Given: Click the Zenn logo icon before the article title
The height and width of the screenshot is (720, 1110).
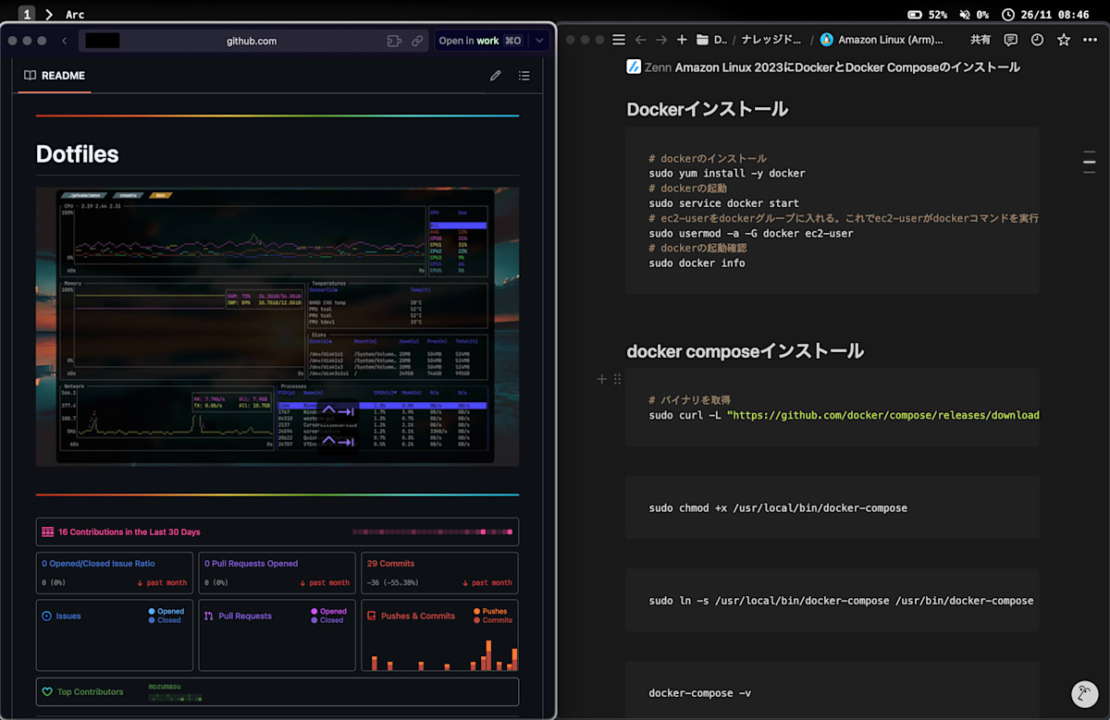Looking at the screenshot, I should coord(634,67).
